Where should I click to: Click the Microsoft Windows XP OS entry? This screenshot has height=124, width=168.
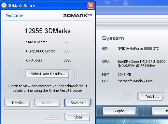pos(135,81)
